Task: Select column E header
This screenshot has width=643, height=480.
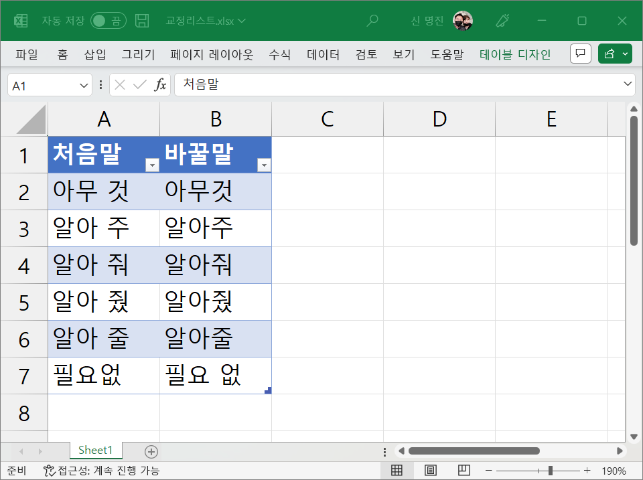Action: pyautogui.click(x=551, y=119)
